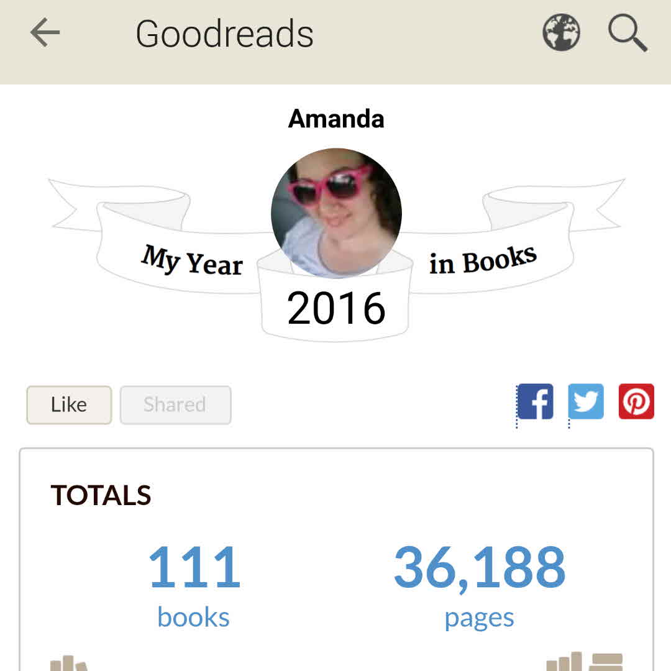
Task: Open the globe browser icon
Action: (561, 32)
